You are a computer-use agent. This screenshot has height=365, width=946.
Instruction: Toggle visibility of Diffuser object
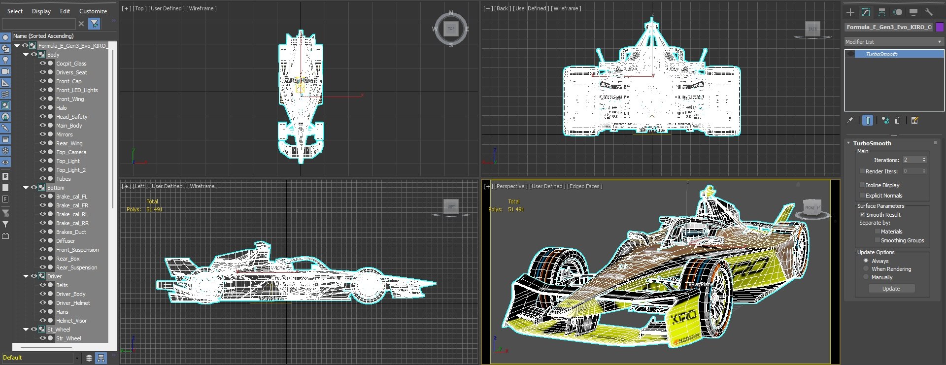point(42,241)
